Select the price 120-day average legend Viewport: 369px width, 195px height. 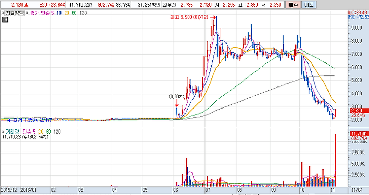[x=83, y=13]
